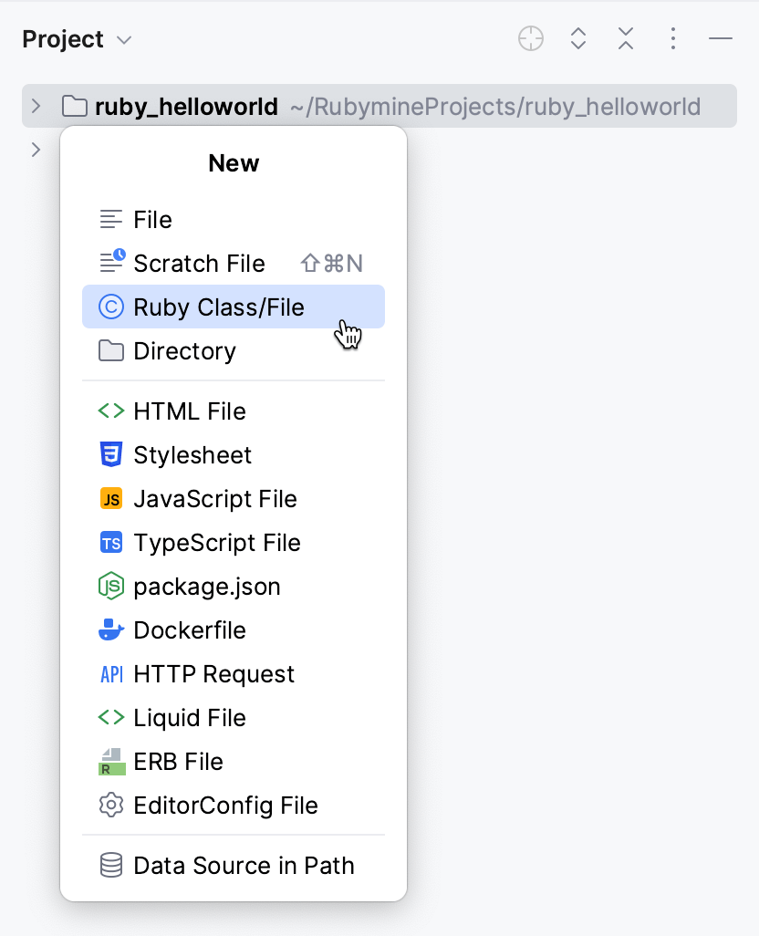Click the Dockerfile whale icon

(x=110, y=630)
